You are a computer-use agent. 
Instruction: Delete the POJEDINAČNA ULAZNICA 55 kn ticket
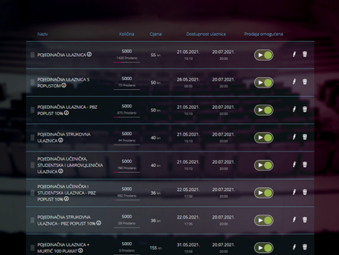[x=305, y=54]
